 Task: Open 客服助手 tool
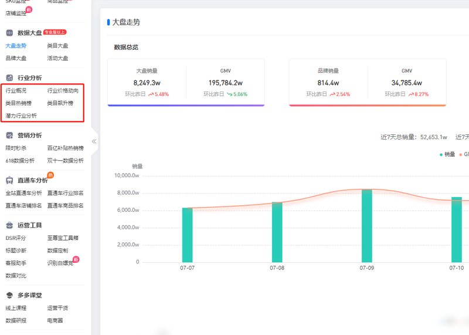pos(16,263)
